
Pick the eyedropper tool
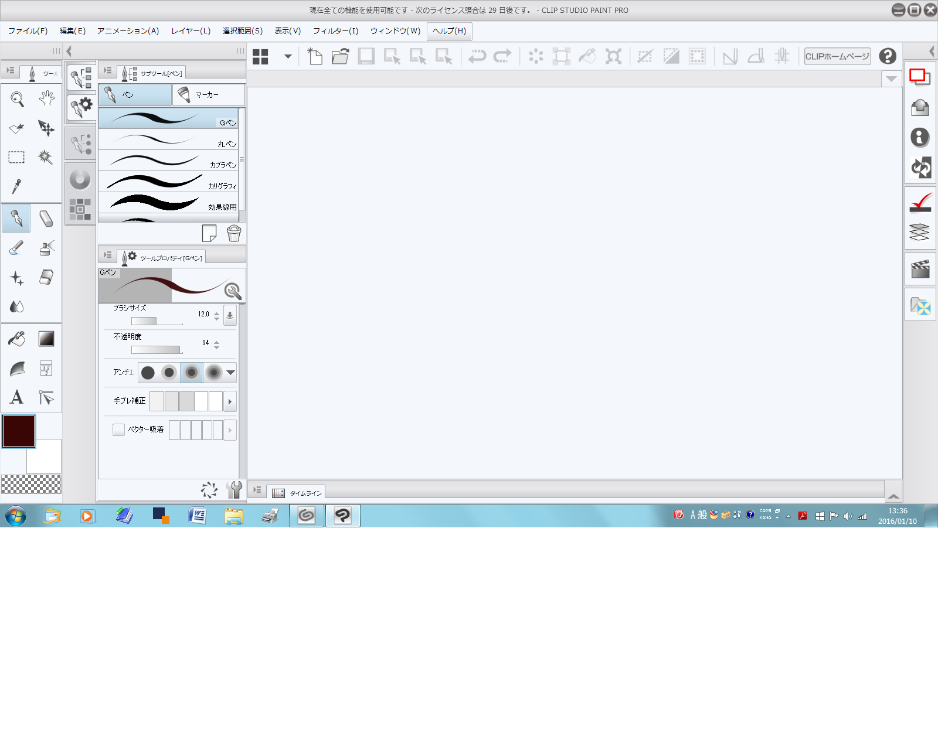coord(17,186)
